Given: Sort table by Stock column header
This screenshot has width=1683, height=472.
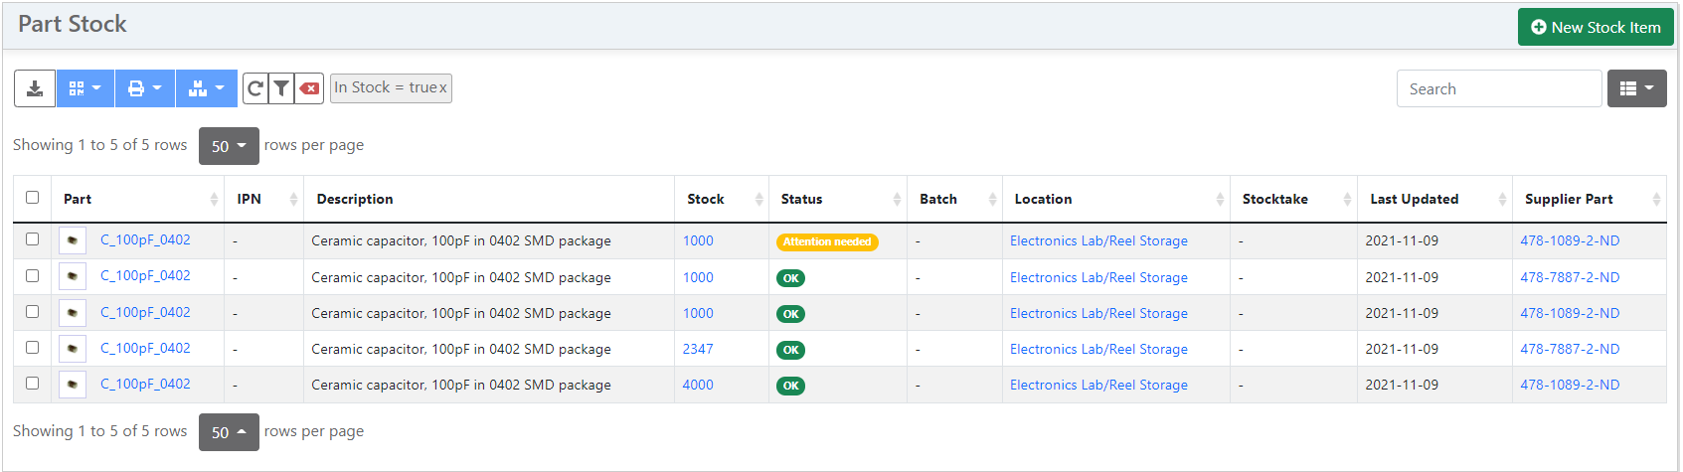Looking at the screenshot, I should point(706,199).
